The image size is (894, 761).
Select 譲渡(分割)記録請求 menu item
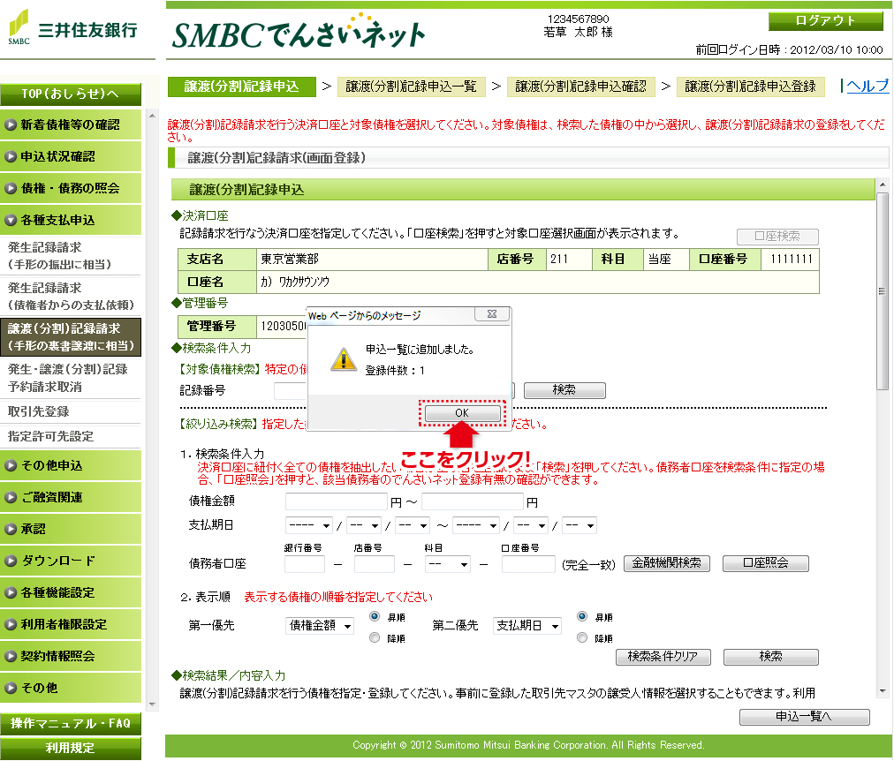(x=71, y=337)
